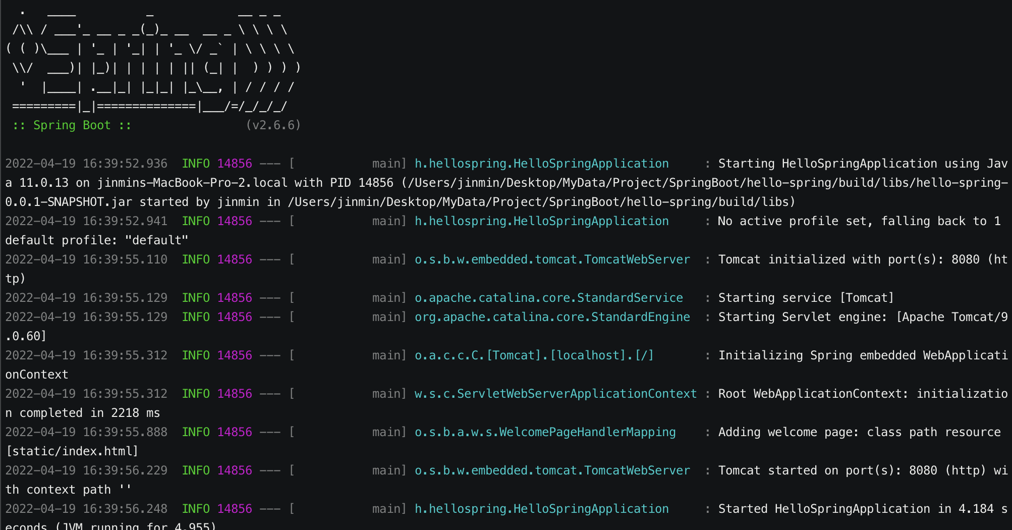Select timestamp '2022-04-19 16:39:52.941'
Image resolution: width=1012 pixels, height=530 pixels.
[x=86, y=221]
